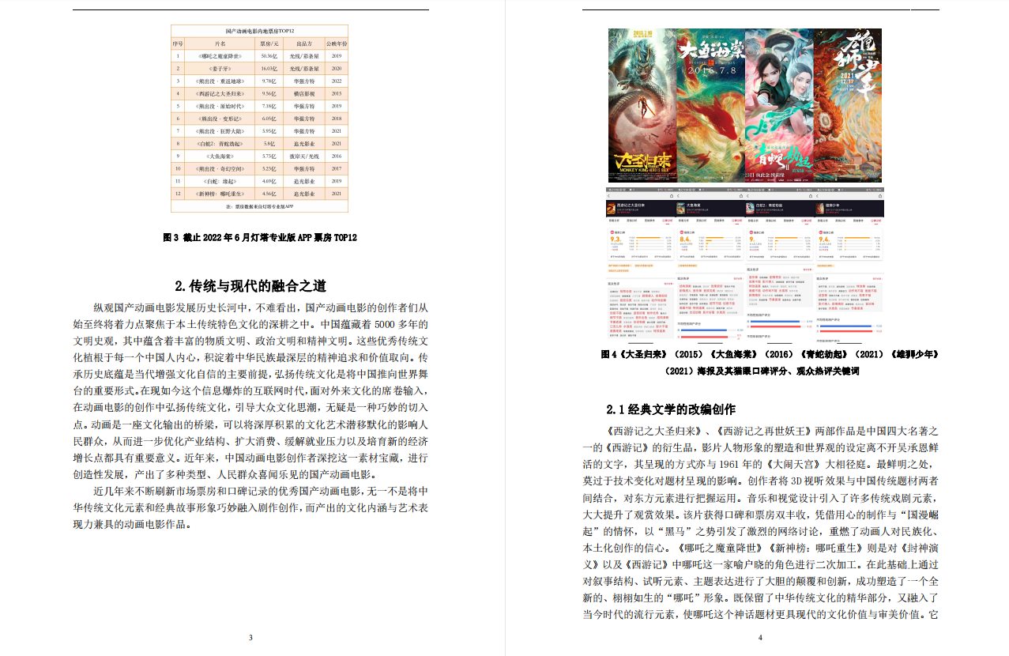Click the 9.3 rating score in the screenshot

coord(616,239)
